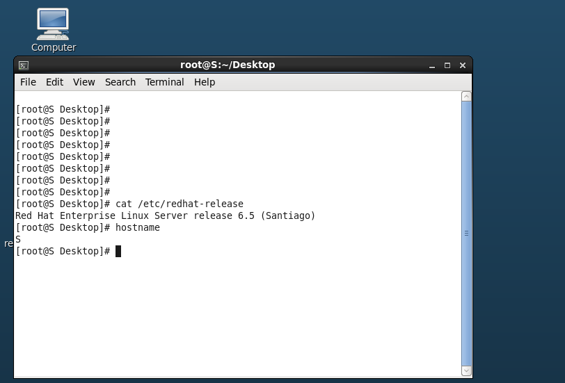Close the root@S terminal window
Image resolution: width=565 pixels, height=383 pixels.
[461, 65]
